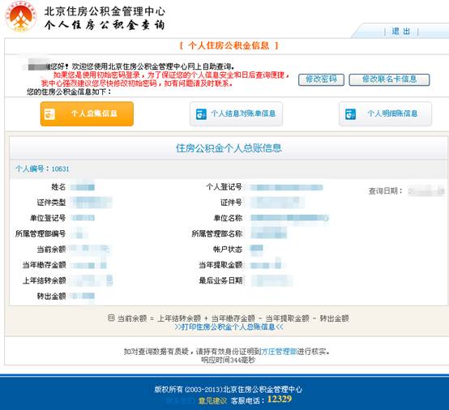
Task: Click the 修改联名卡信息 button
Action: click(x=389, y=79)
